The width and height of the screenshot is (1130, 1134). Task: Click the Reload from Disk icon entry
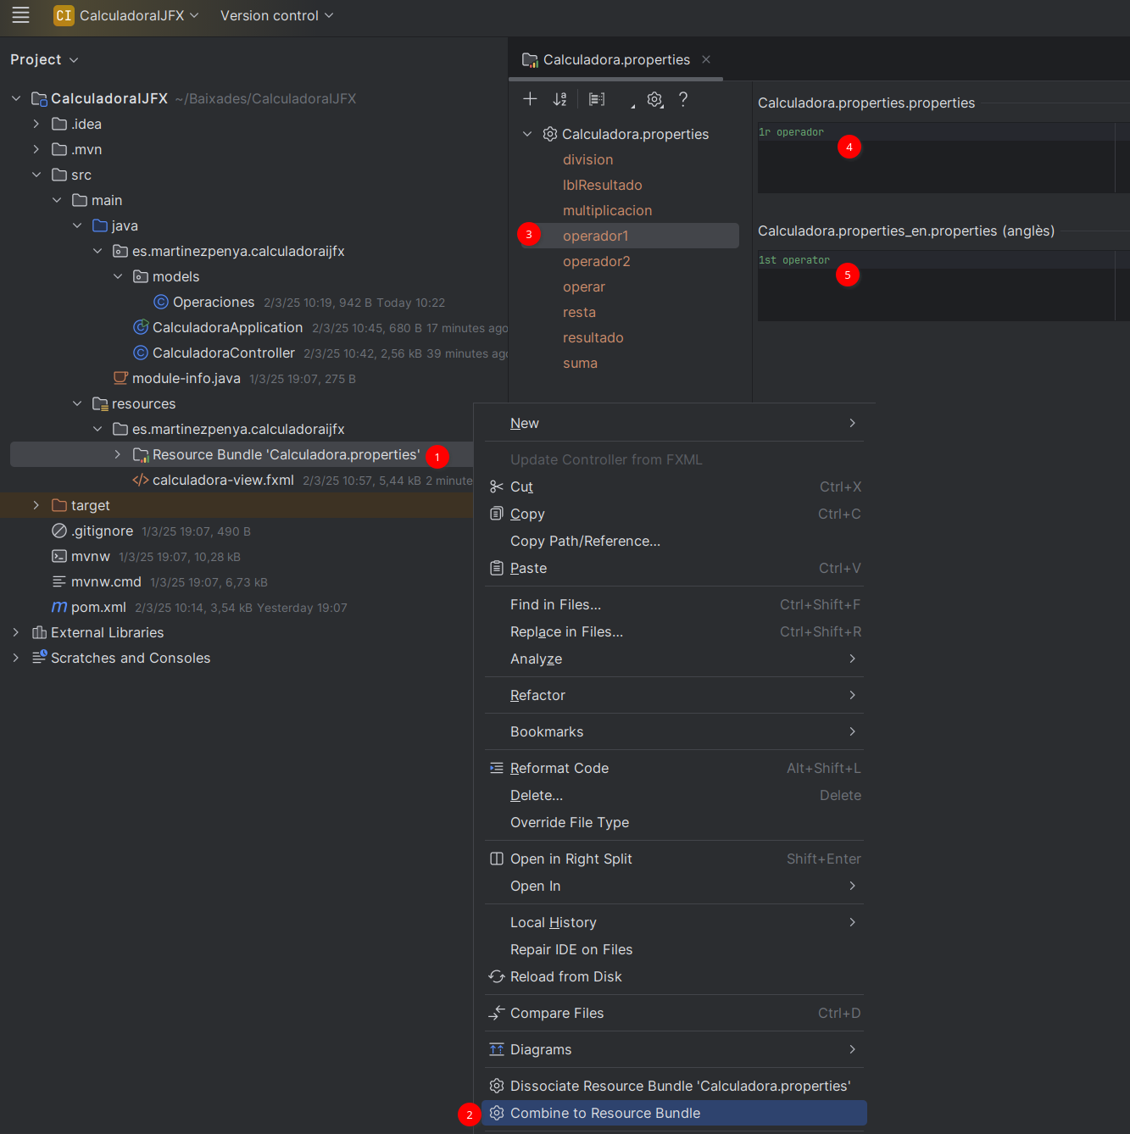(565, 976)
